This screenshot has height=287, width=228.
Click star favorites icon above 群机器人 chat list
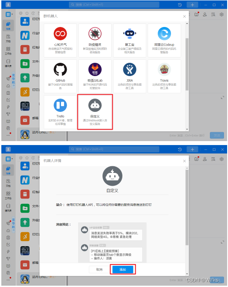tap(27, 13)
